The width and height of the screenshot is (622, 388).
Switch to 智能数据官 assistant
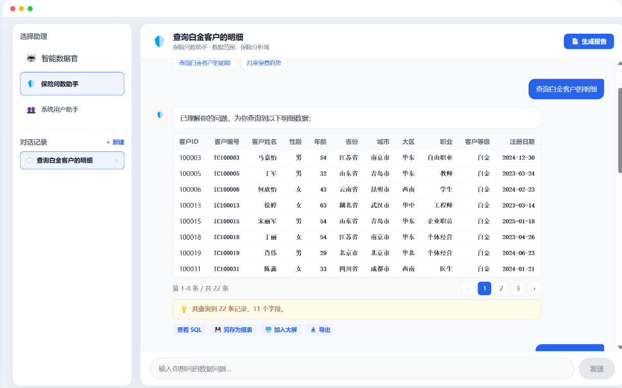point(72,59)
